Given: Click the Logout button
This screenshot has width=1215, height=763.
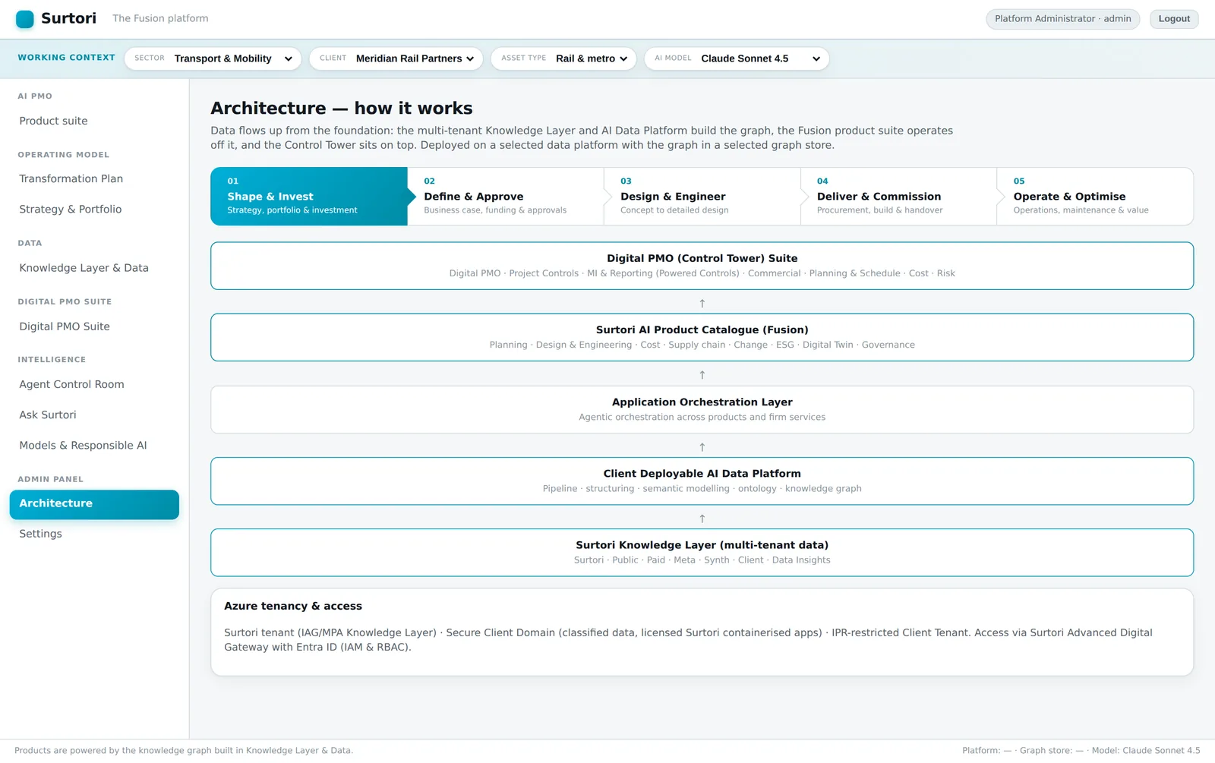Looking at the screenshot, I should (1174, 19).
